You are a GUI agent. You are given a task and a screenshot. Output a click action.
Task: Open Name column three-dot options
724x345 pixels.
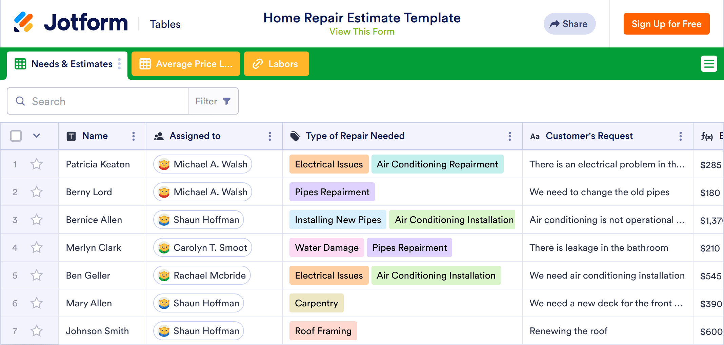point(134,136)
